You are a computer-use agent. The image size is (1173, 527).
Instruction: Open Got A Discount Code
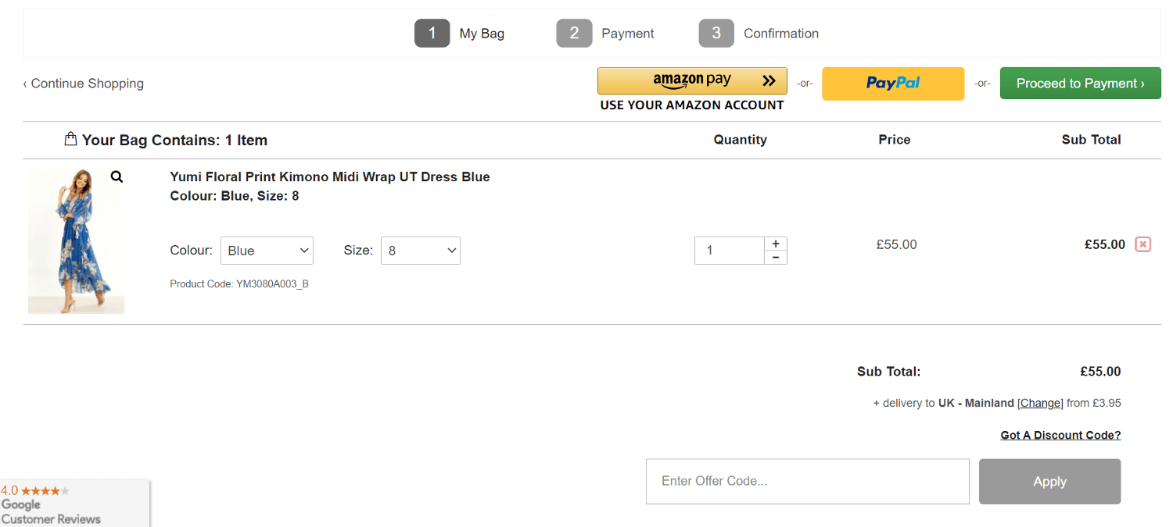tap(1060, 435)
